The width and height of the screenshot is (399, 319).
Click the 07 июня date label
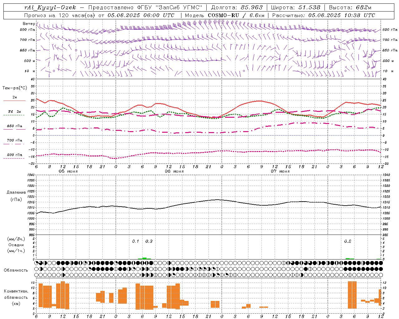[280, 171]
